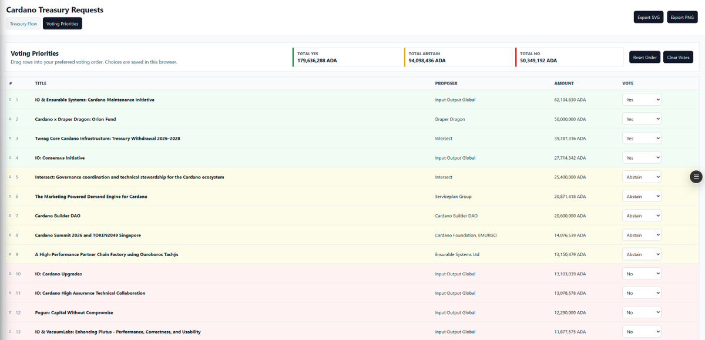
Task: Click the Total No 50,349,192 ADA card
Action: point(569,57)
